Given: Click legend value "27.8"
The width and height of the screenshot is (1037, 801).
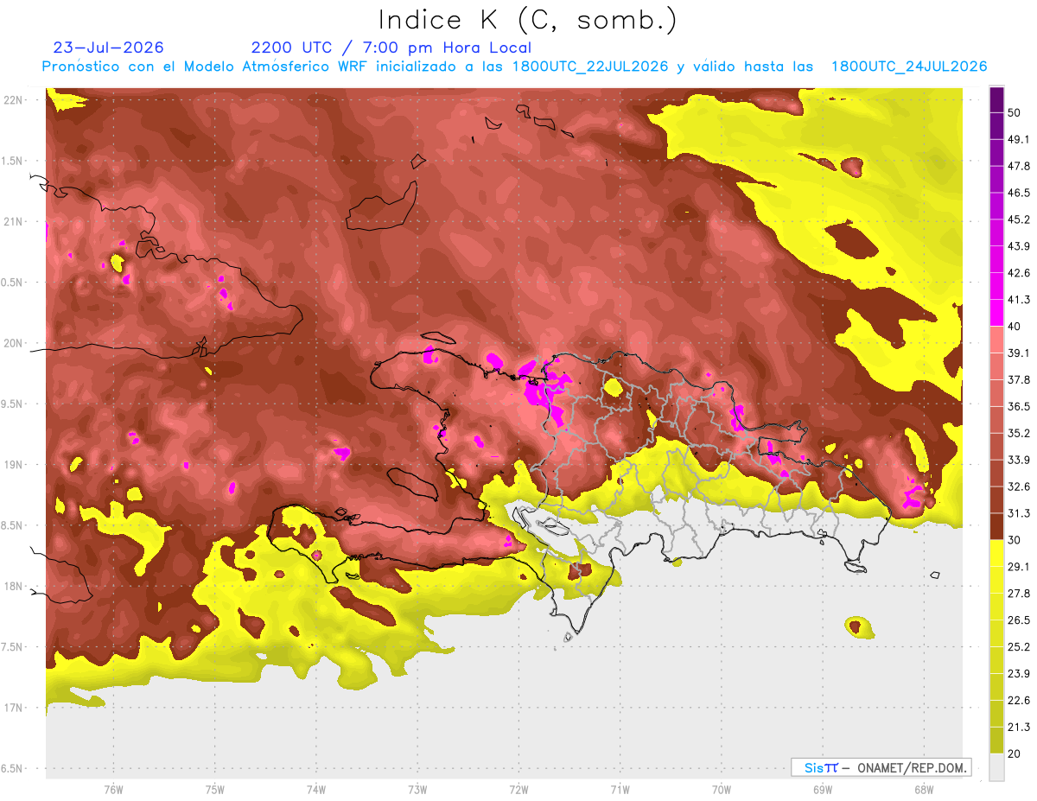Looking at the screenshot, I should [x=1018, y=593].
